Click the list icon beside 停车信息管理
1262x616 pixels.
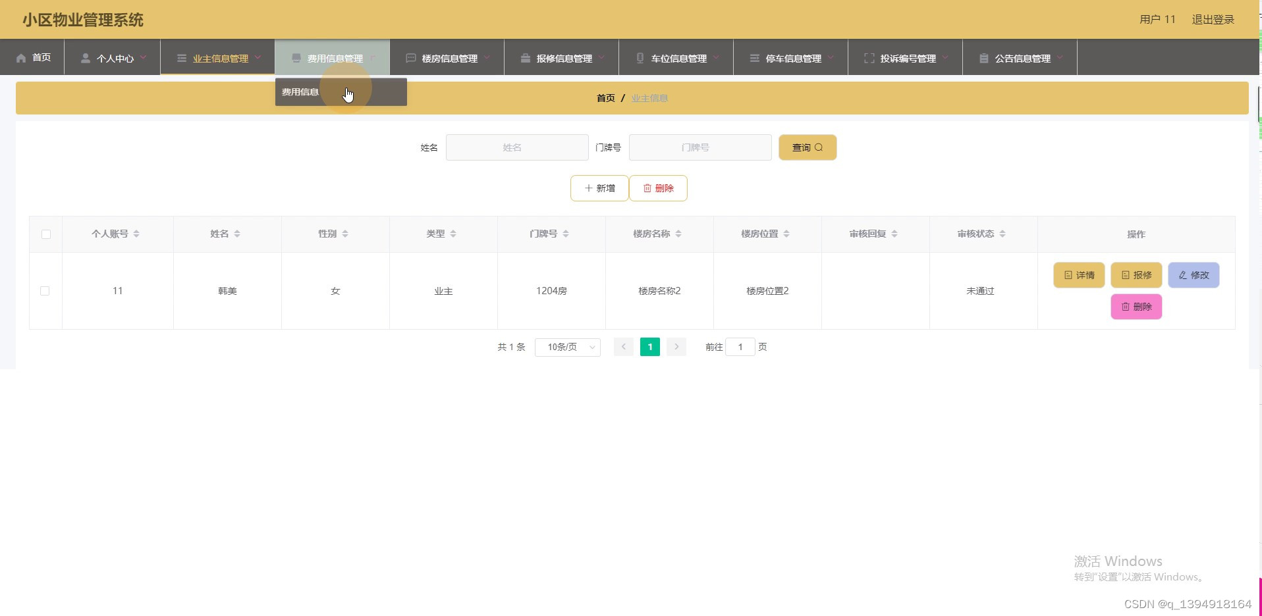[754, 58]
